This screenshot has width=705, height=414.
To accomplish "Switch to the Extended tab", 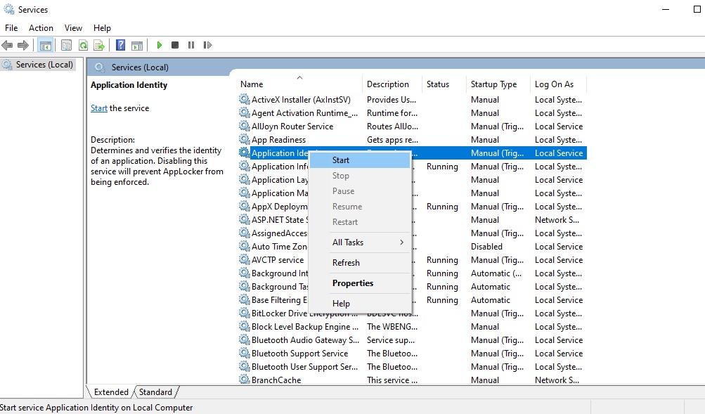I will tap(110, 392).
